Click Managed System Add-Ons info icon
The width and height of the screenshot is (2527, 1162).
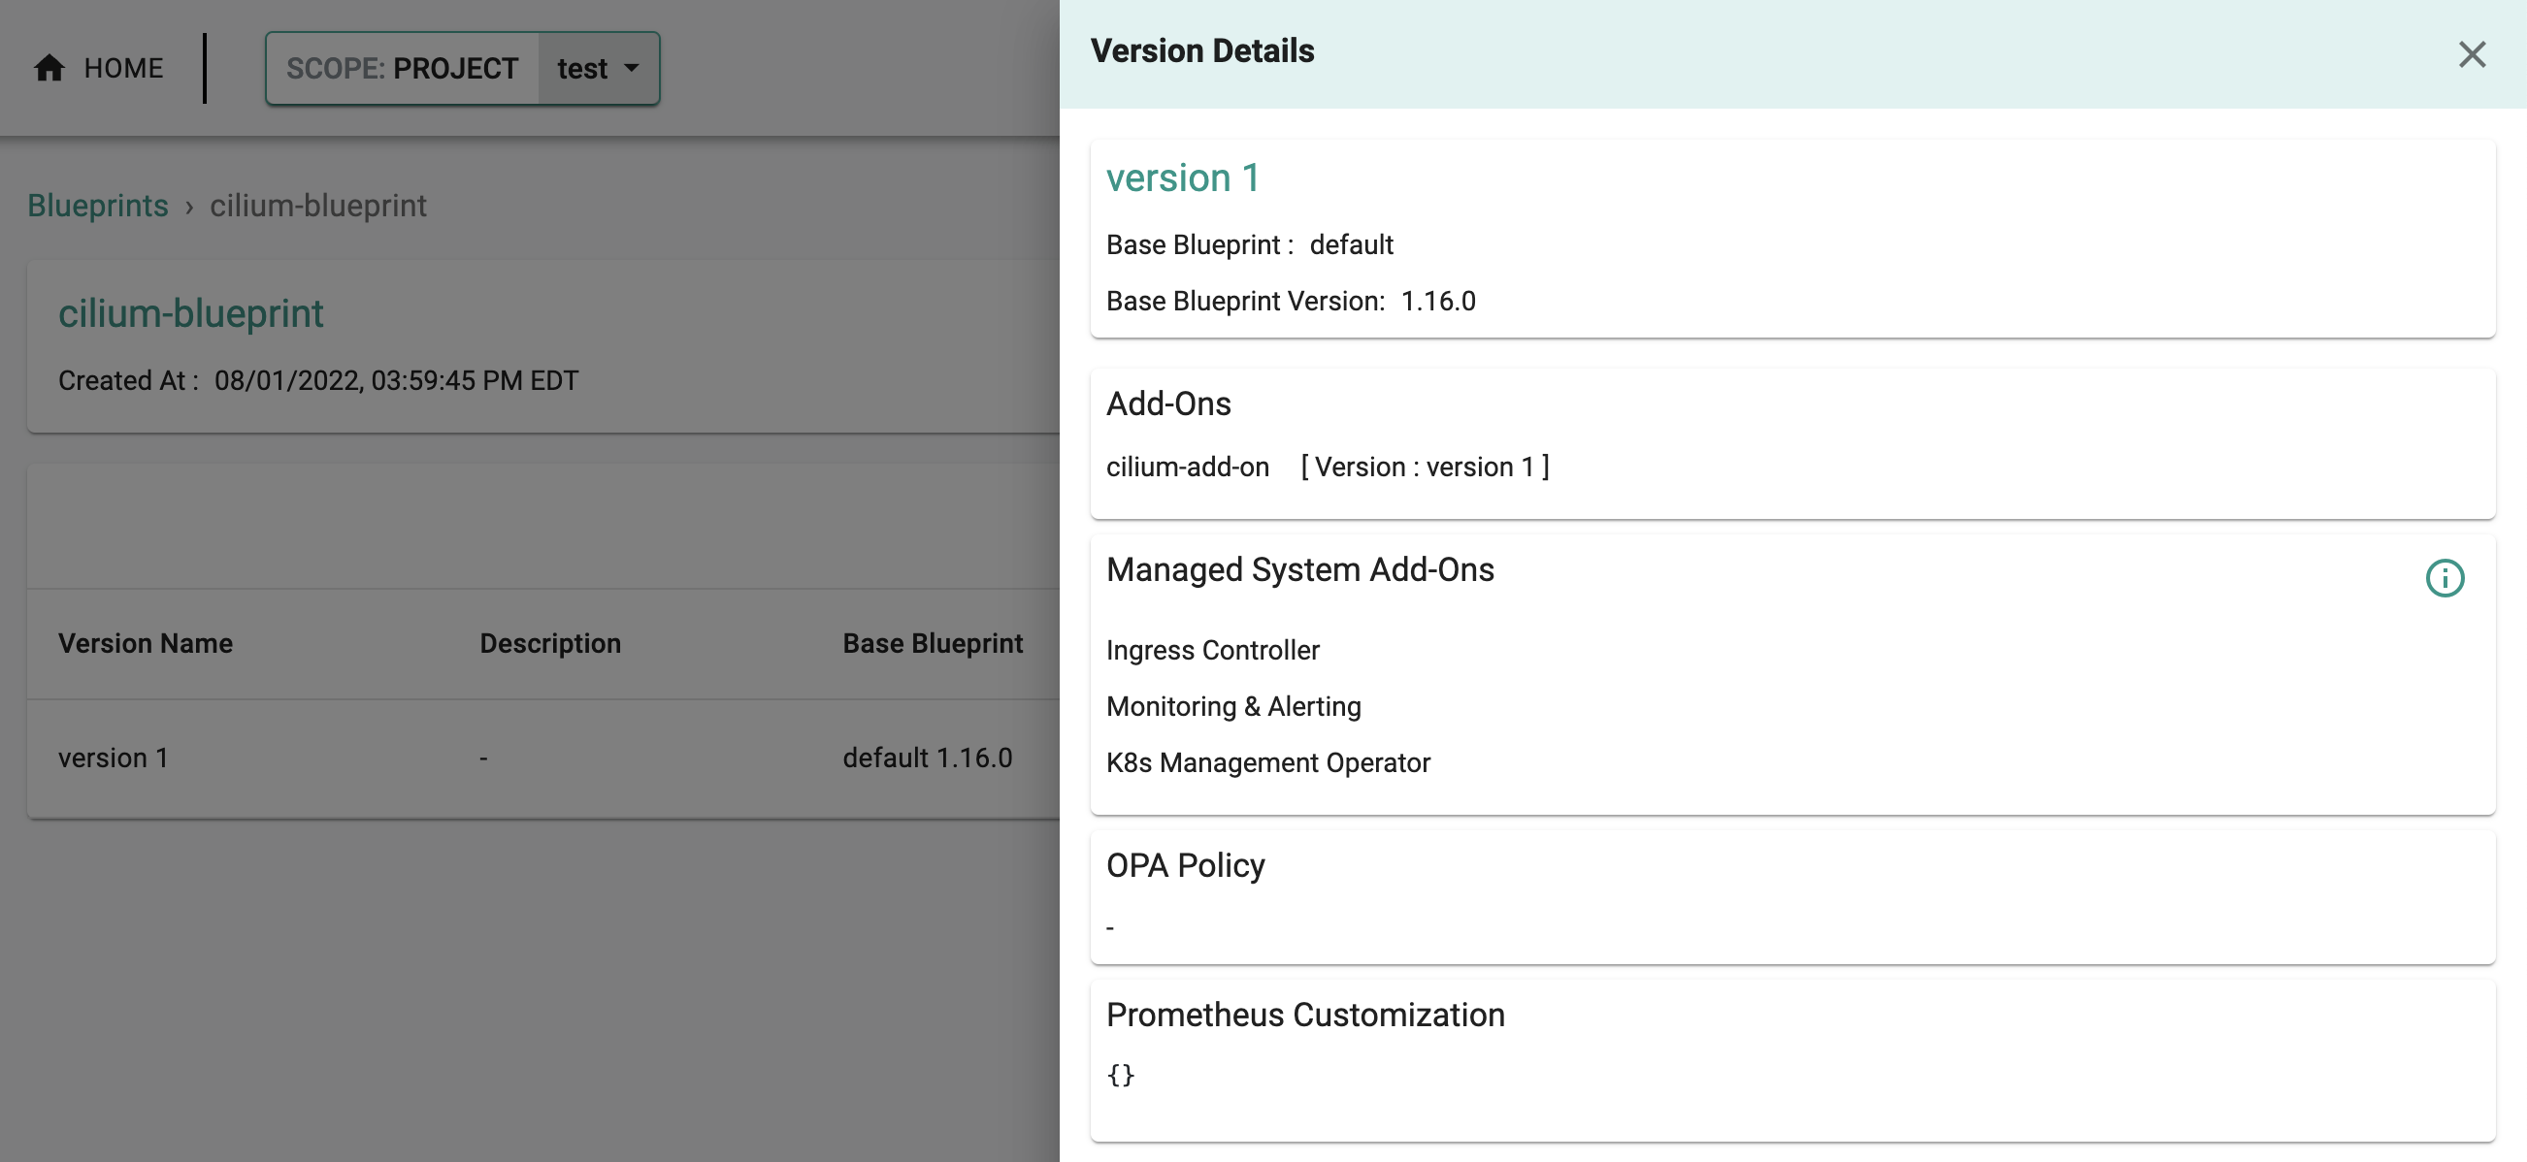tap(2444, 577)
